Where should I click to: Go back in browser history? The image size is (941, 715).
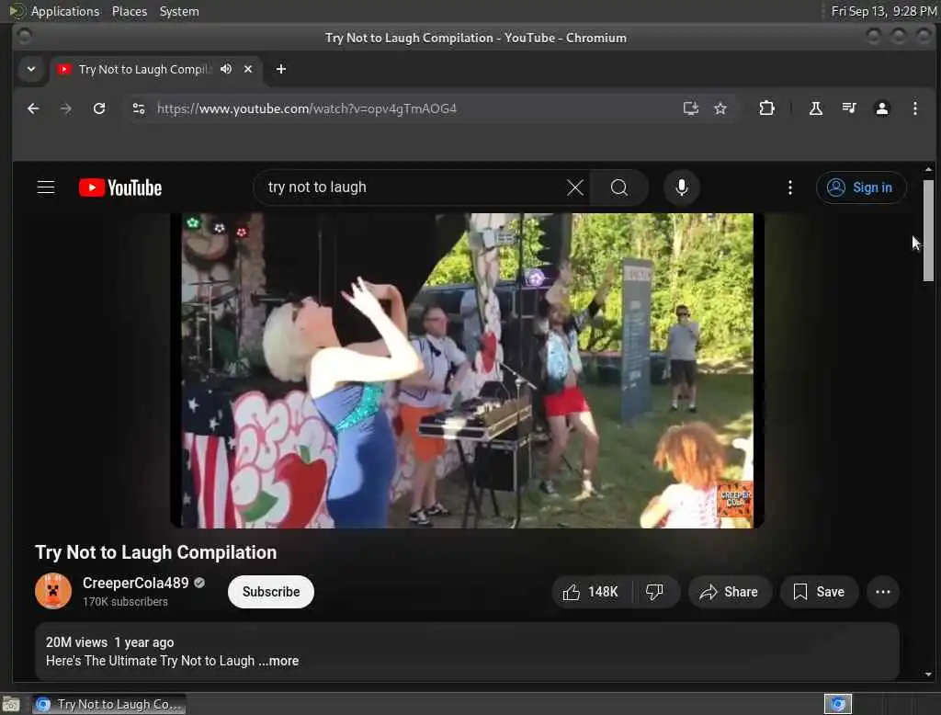34,108
